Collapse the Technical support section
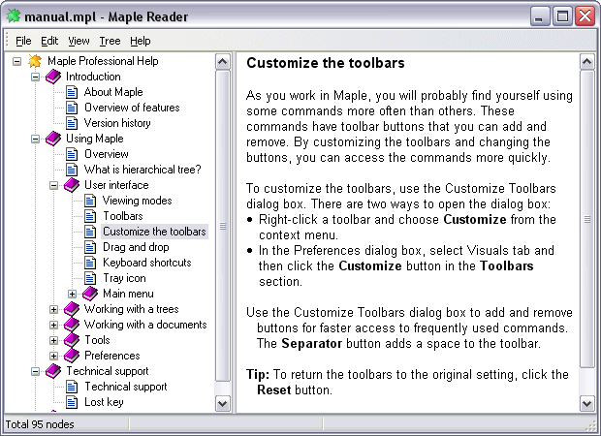 pyautogui.click(x=35, y=371)
